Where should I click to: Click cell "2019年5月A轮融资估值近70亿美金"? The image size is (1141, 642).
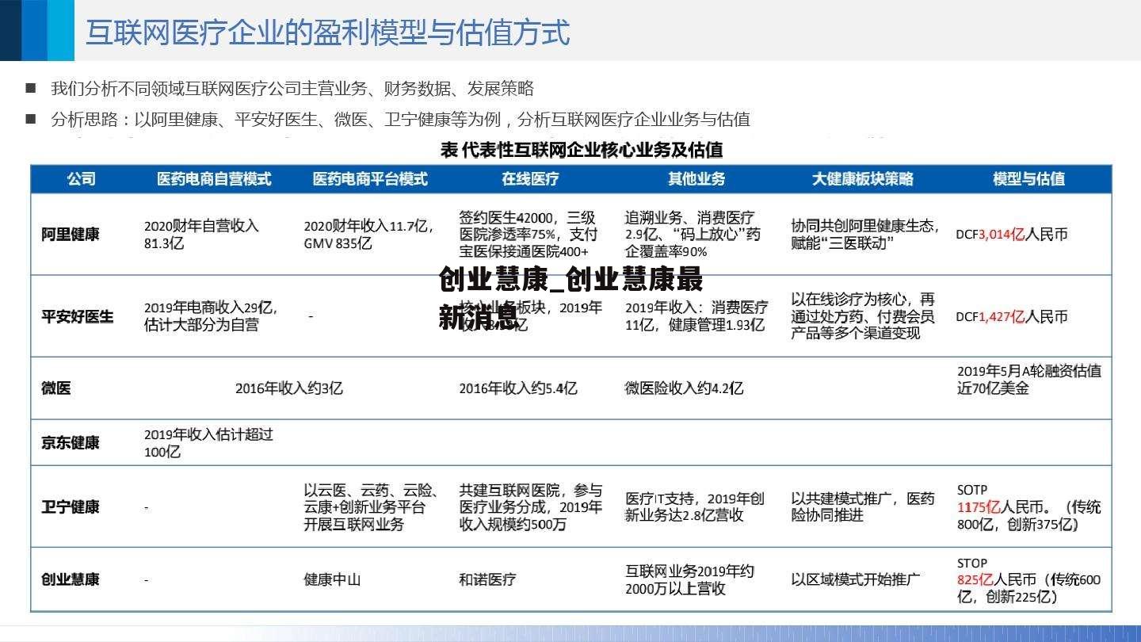(x=1029, y=380)
